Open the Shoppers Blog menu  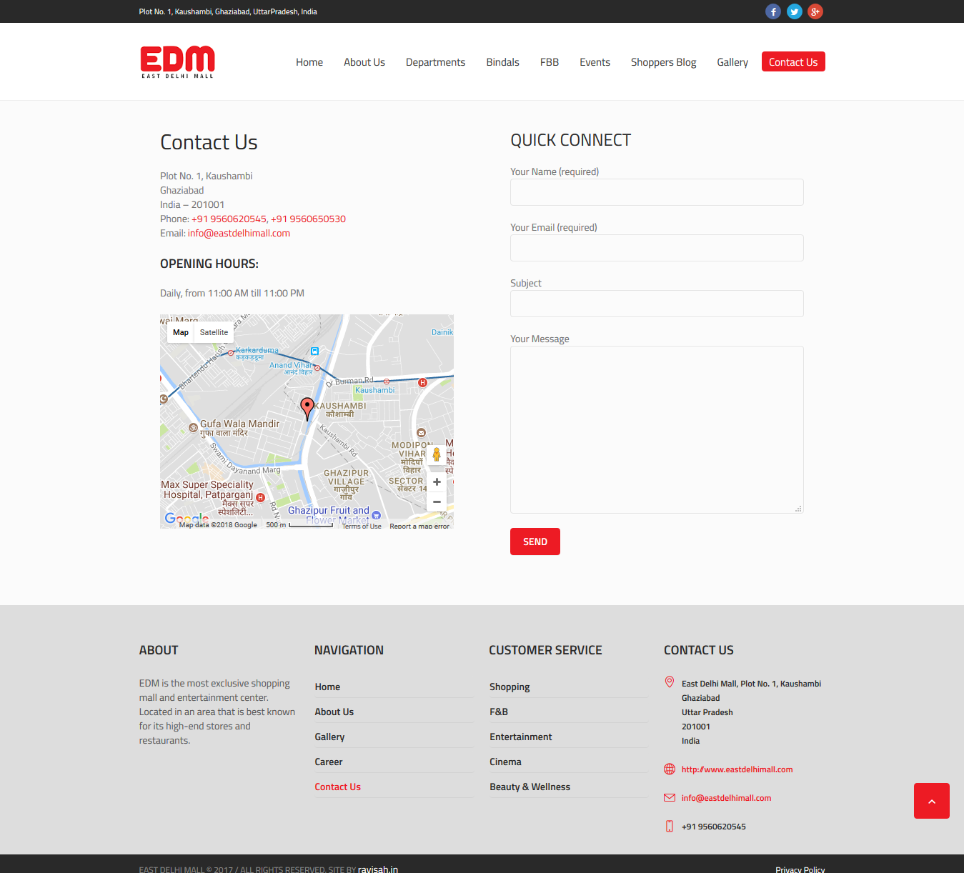(663, 61)
